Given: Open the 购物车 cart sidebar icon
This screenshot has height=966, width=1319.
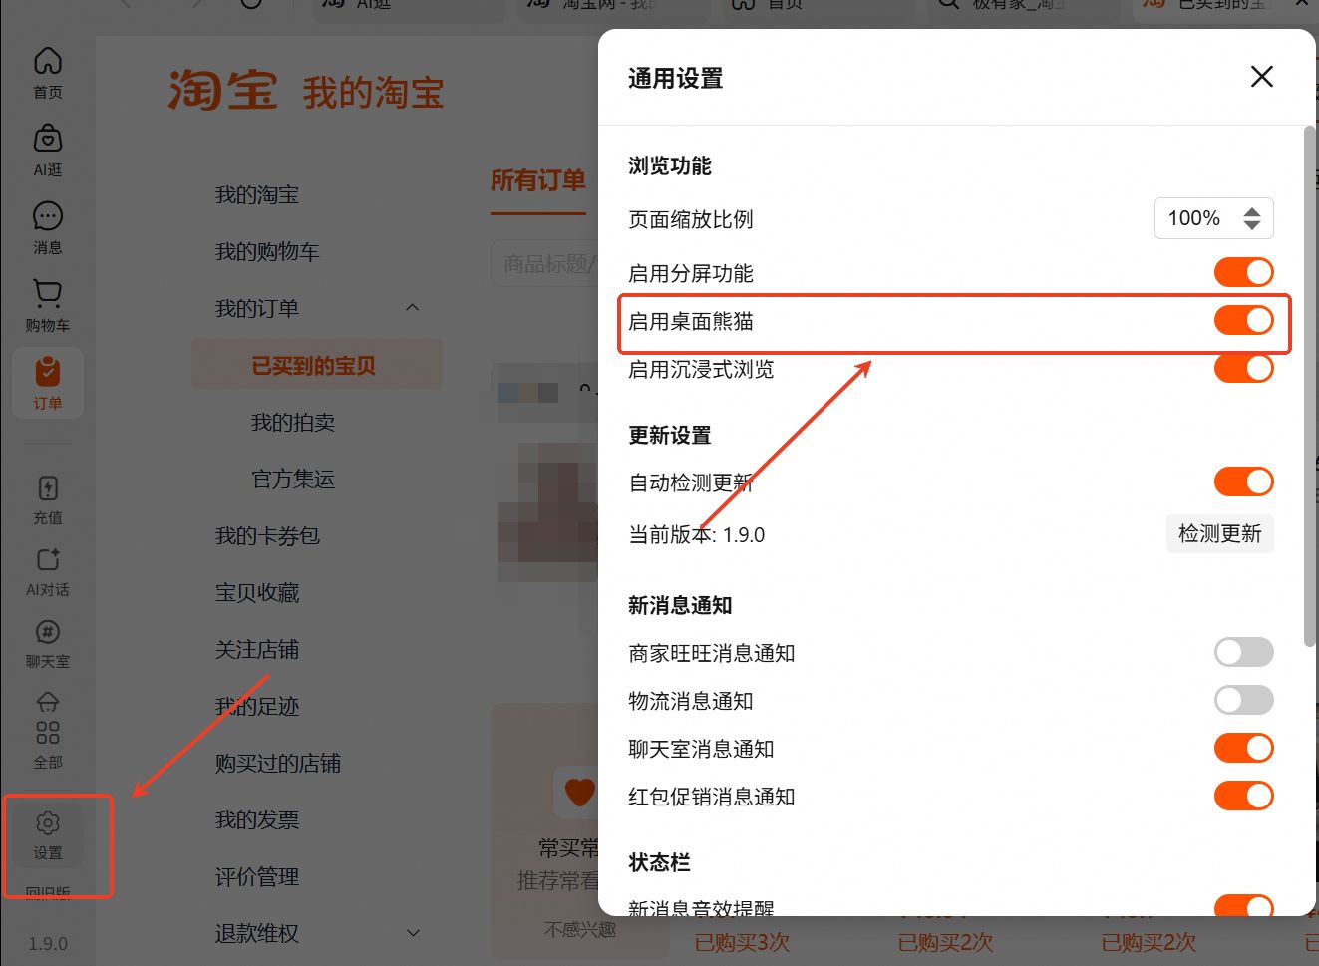Looking at the screenshot, I should 48,305.
